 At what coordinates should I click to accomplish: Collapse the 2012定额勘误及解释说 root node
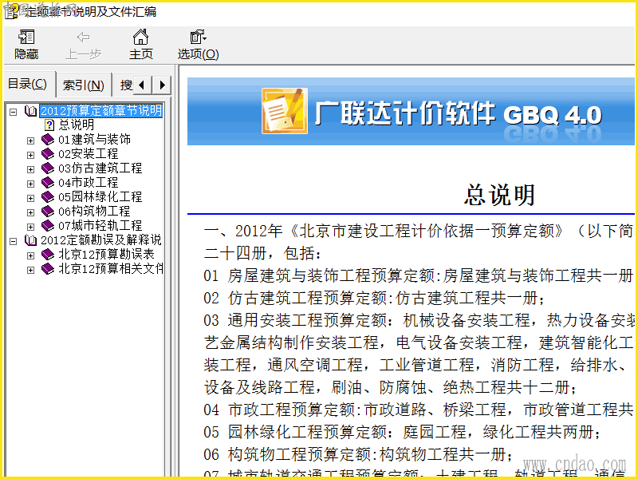click(x=14, y=241)
